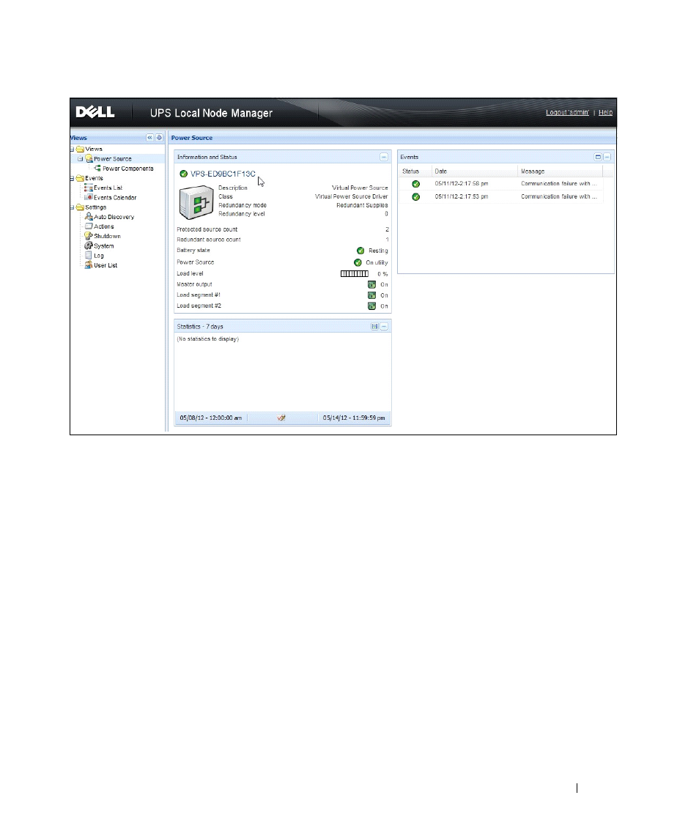Click the Load segment #1 outlet icon
The height and width of the screenshot is (839, 699).
[x=371, y=295]
